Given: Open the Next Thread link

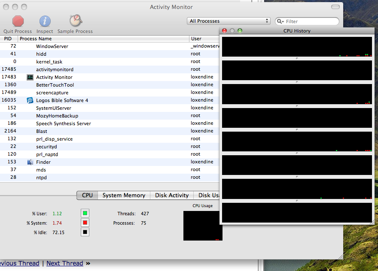Looking at the screenshot, I should (x=65, y=263).
